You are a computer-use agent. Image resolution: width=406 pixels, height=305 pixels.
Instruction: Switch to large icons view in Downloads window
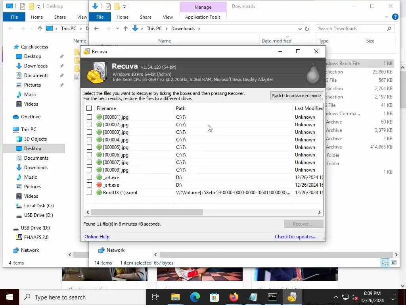pyautogui.click(x=394, y=263)
